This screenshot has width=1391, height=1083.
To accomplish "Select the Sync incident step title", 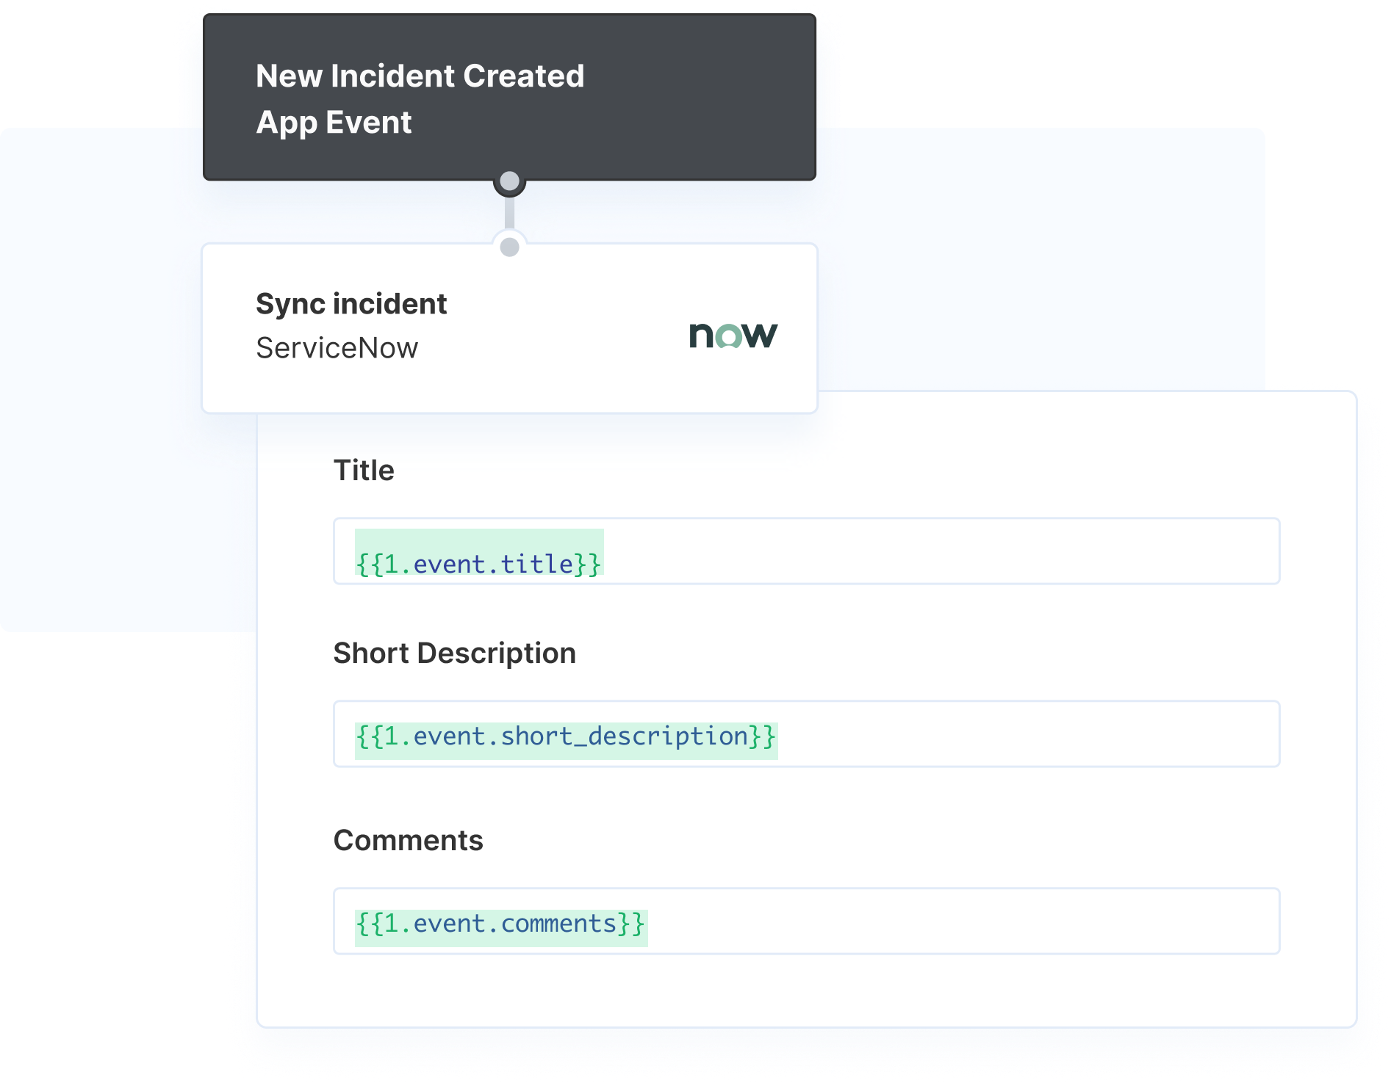I will tap(351, 303).
